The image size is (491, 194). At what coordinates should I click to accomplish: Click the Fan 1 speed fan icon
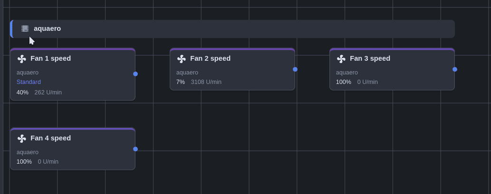pyautogui.click(x=21, y=59)
